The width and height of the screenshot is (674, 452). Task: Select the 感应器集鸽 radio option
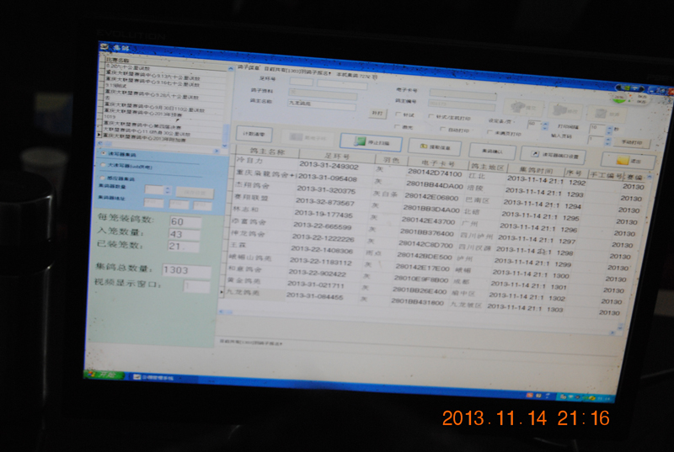pyautogui.click(x=104, y=178)
